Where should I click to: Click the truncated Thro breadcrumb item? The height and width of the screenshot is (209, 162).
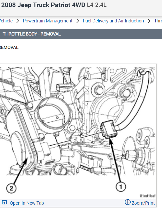click(x=158, y=21)
